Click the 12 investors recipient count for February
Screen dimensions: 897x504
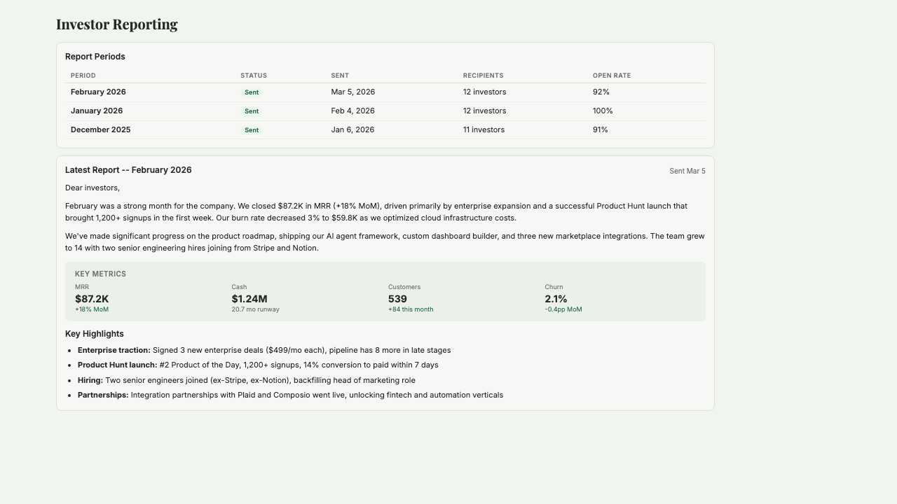(484, 92)
